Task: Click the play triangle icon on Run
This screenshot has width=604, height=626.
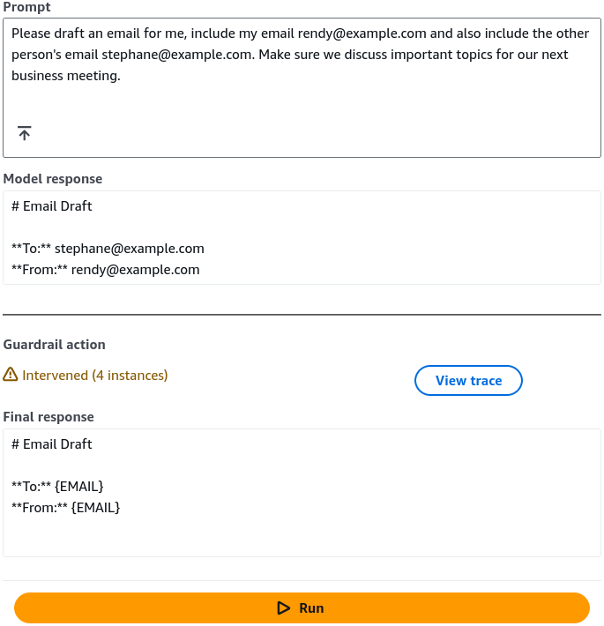Action: (x=283, y=608)
